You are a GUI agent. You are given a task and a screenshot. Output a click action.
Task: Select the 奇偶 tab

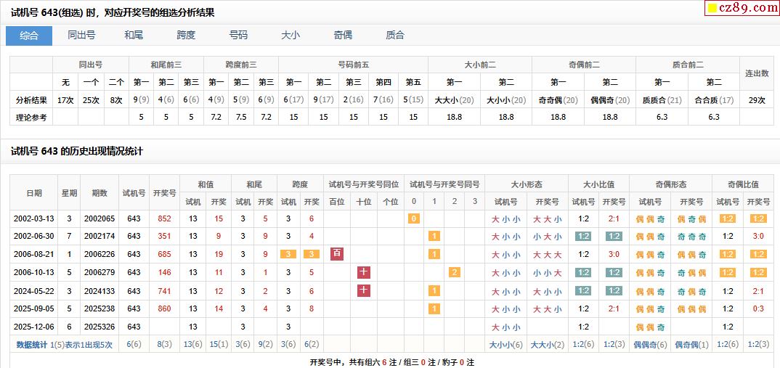(x=343, y=35)
